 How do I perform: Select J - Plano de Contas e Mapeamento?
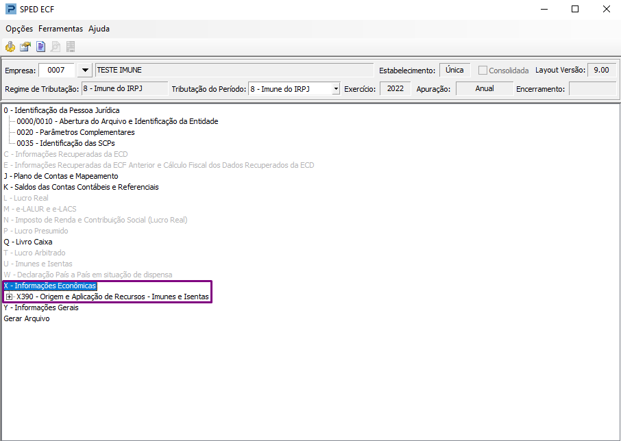(61, 176)
